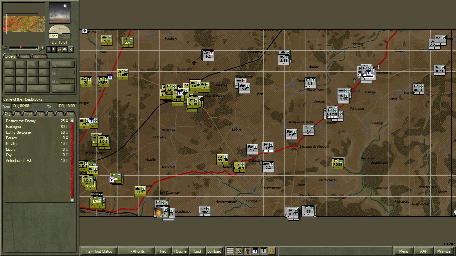Select the ROSE unit counter
The width and height of the screenshot is (456, 256).
[337, 164]
